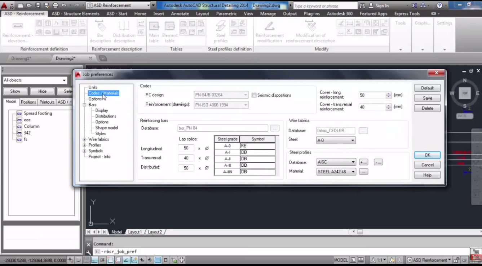Click the bar_PN 84 database field
Image resolution: width=482 pixels, height=266 pixels.
tap(222, 128)
